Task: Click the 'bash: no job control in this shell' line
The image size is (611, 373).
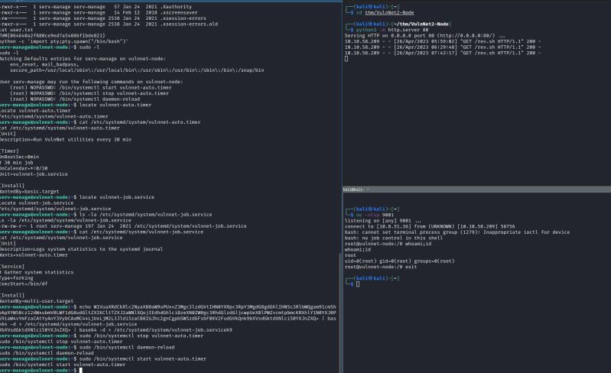Action: coord(394,238)
